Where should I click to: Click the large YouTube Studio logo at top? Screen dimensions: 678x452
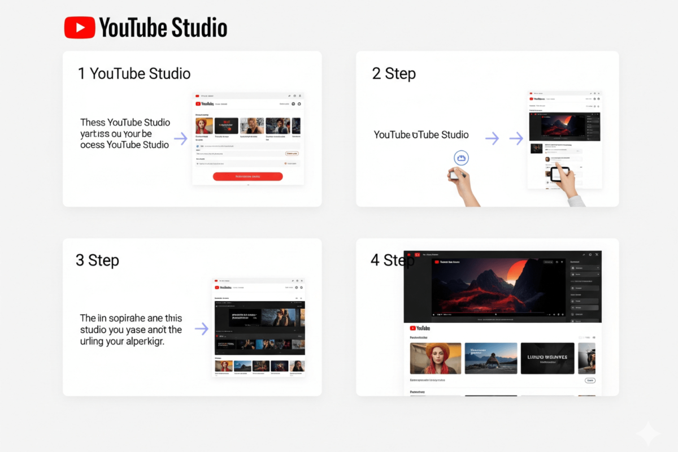pos(146,28)
